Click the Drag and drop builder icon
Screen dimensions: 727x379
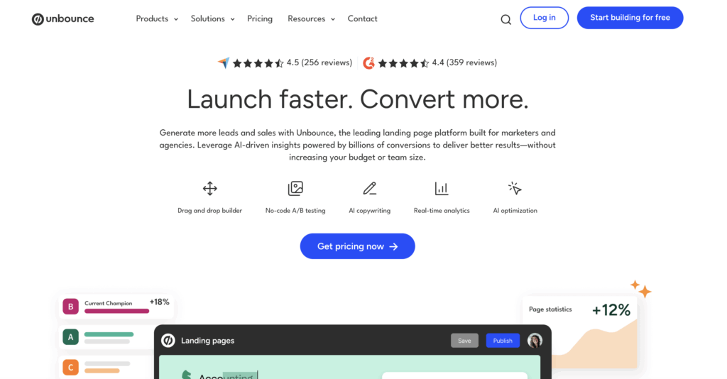pos(210,189)
